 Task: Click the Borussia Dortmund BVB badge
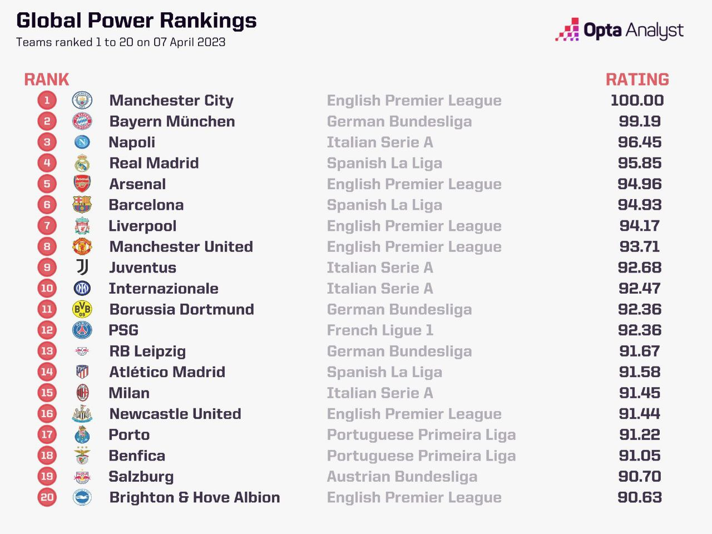tap(82, 309)
